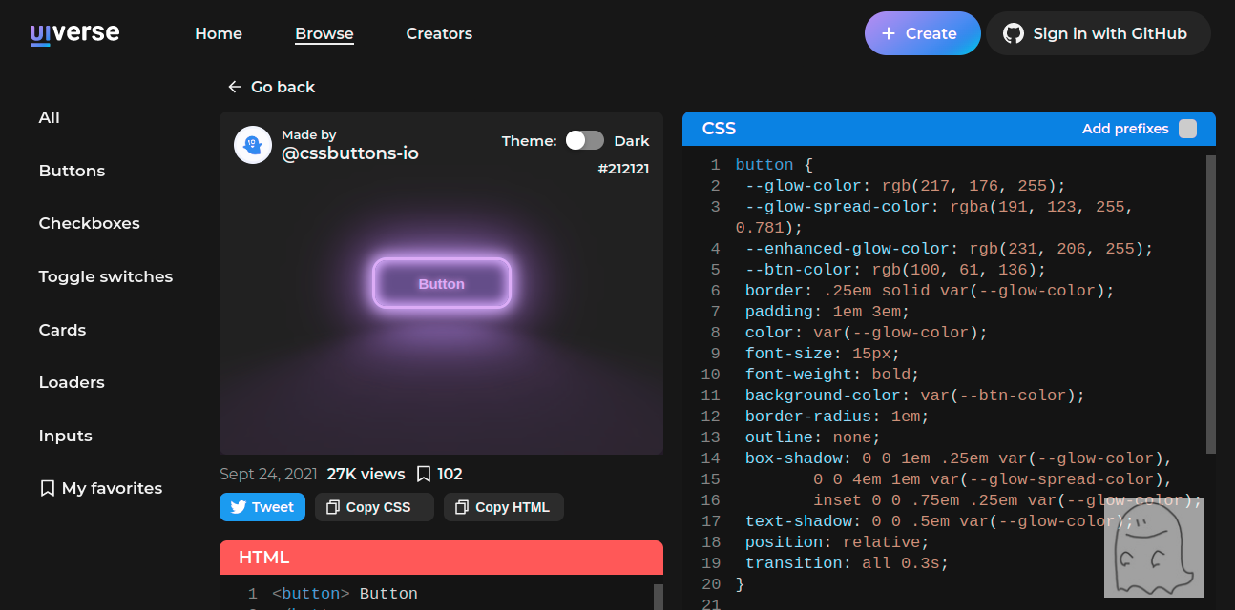Click the font-weight: bold line
1235x610 pixels.
coord(832,375)
